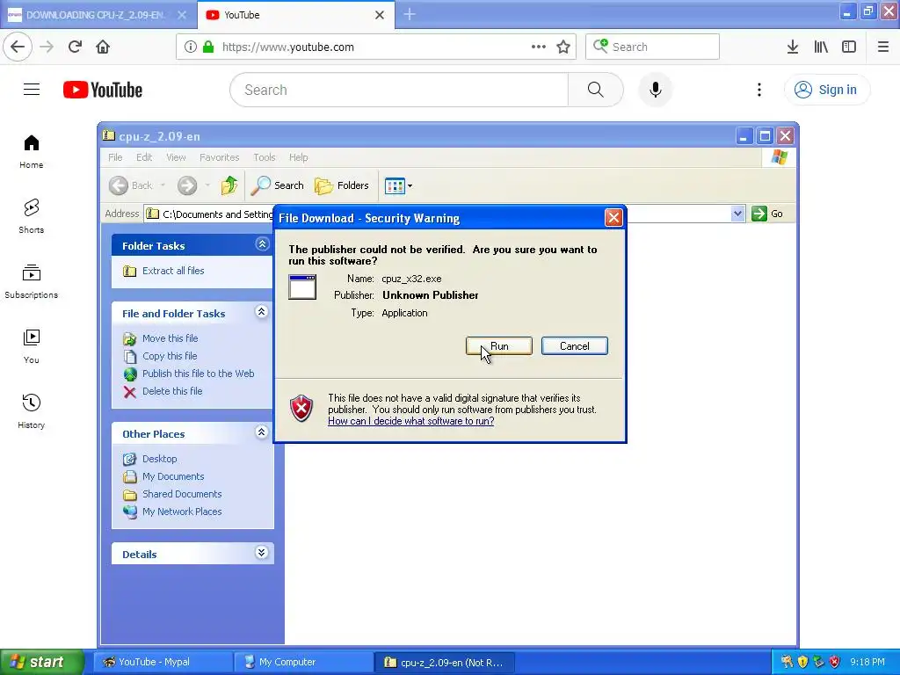Collapse the Other Places panel
The height and width of the screenshot is (675, 900).
pos(262,432)
